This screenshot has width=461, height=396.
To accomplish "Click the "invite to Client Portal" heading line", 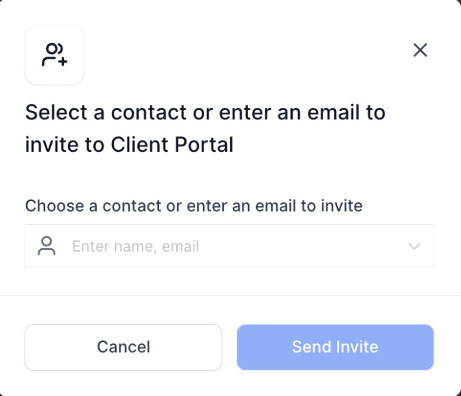I will click(129, 144).
